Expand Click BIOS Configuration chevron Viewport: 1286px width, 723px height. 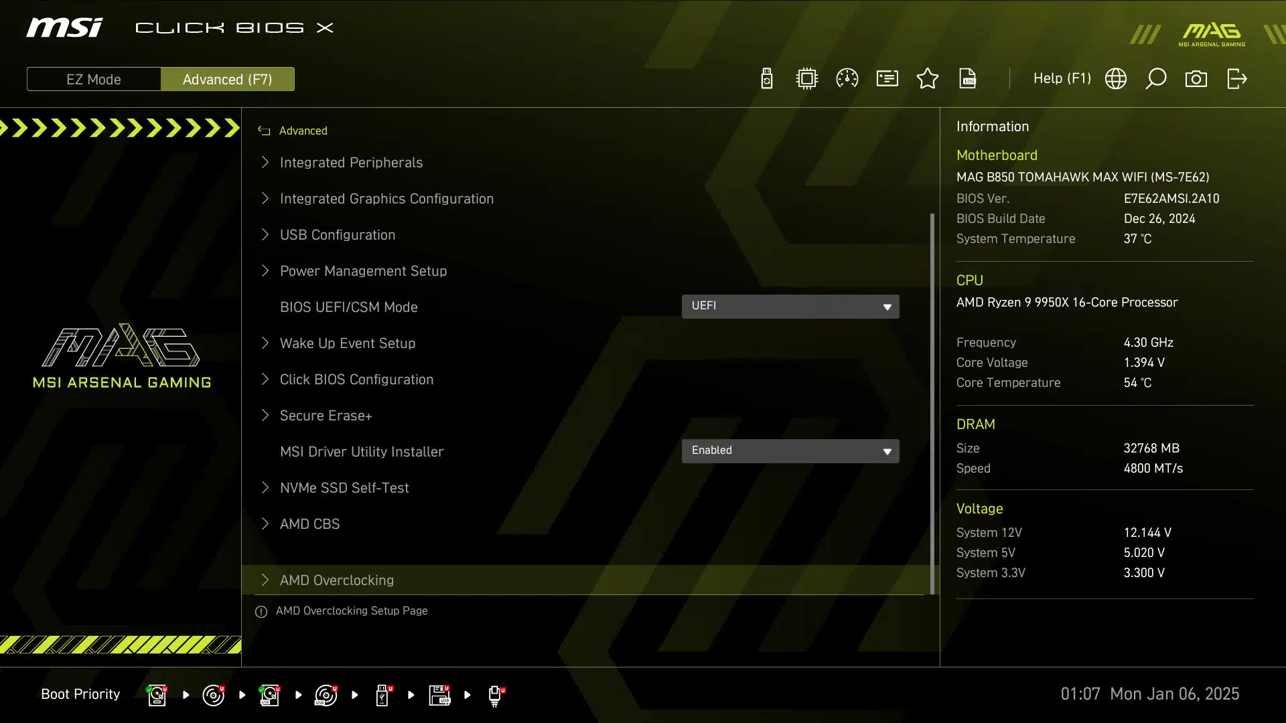tap(265, 379)
